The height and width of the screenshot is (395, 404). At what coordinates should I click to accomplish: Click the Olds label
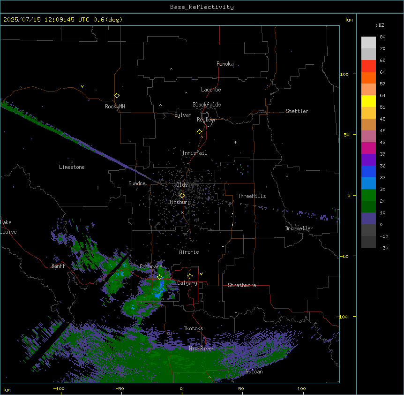(182, 185)
